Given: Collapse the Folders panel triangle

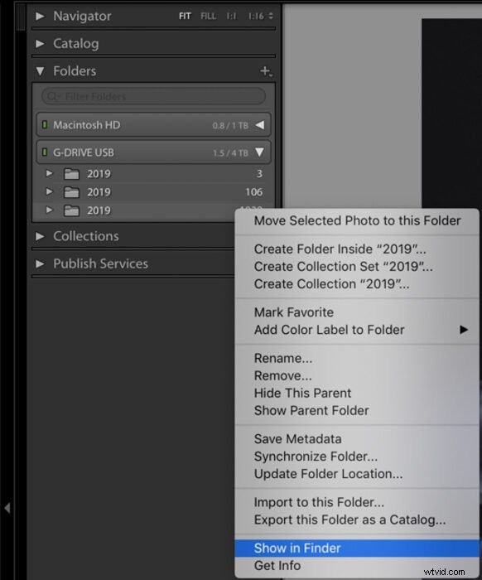Looking at the screenshot, I should point(40,71).
